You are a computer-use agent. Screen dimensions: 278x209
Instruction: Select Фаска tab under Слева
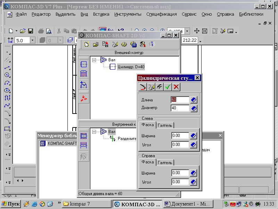147,125
